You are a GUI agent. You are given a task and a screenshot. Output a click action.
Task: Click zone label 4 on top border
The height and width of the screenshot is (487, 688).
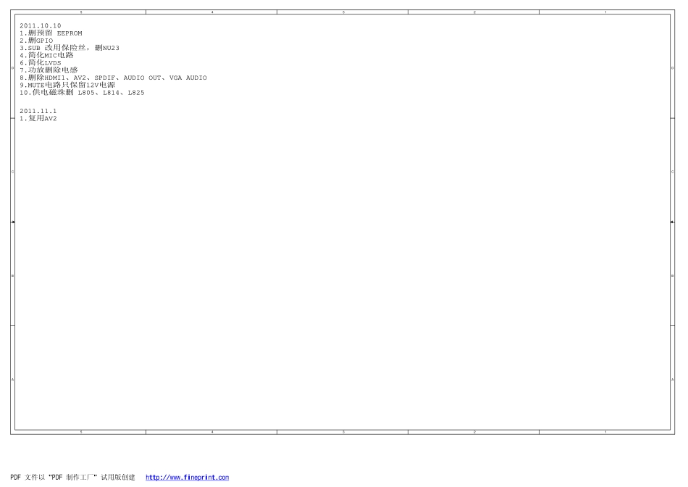click(x=211, y=12)
